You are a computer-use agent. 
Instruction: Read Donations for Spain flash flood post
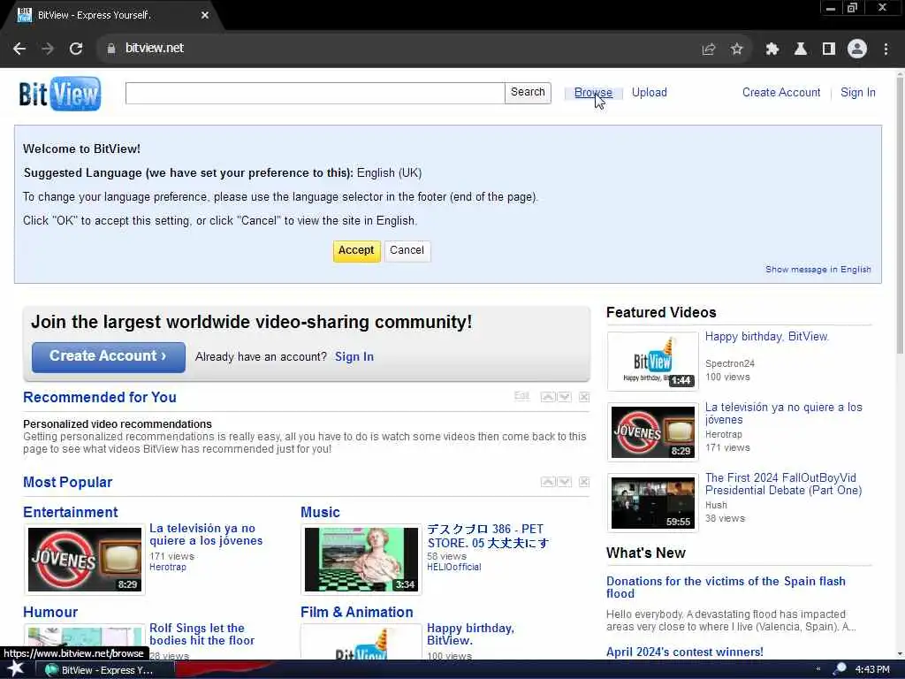point(726,587)
